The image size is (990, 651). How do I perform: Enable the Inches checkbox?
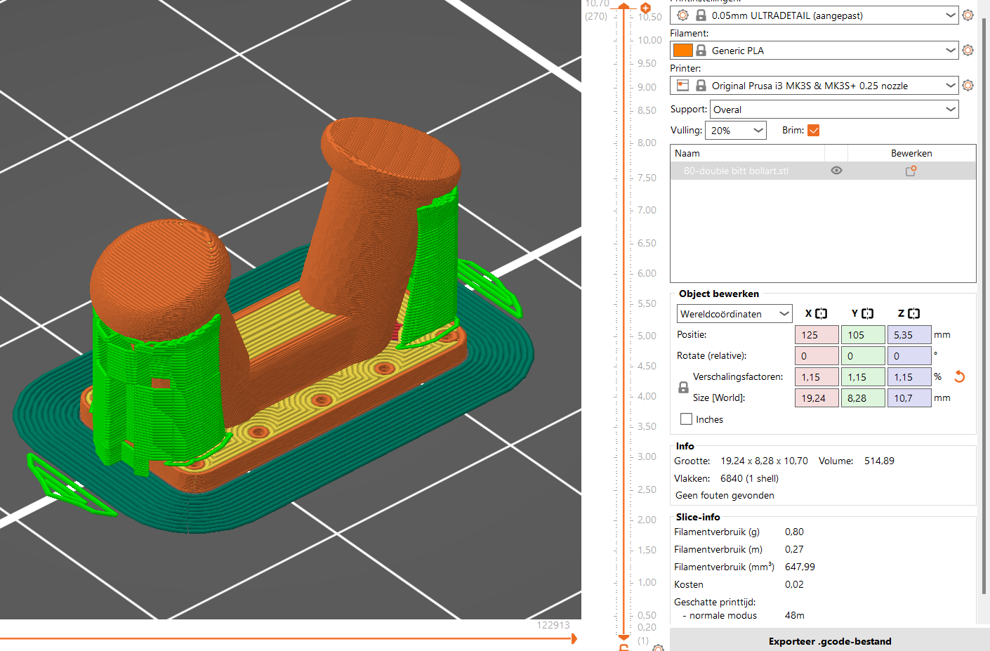687,419
